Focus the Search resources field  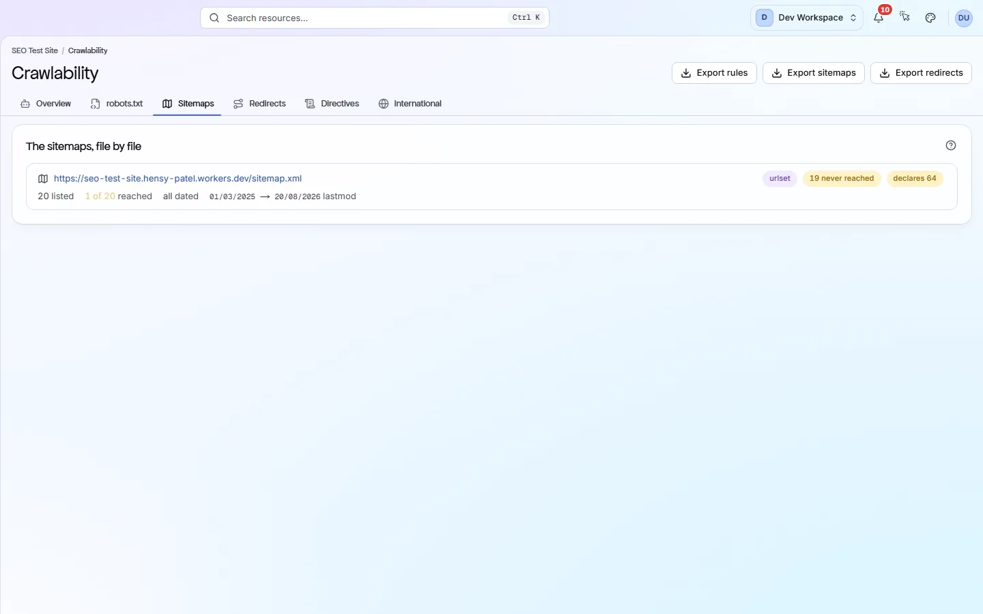[375, 18]
